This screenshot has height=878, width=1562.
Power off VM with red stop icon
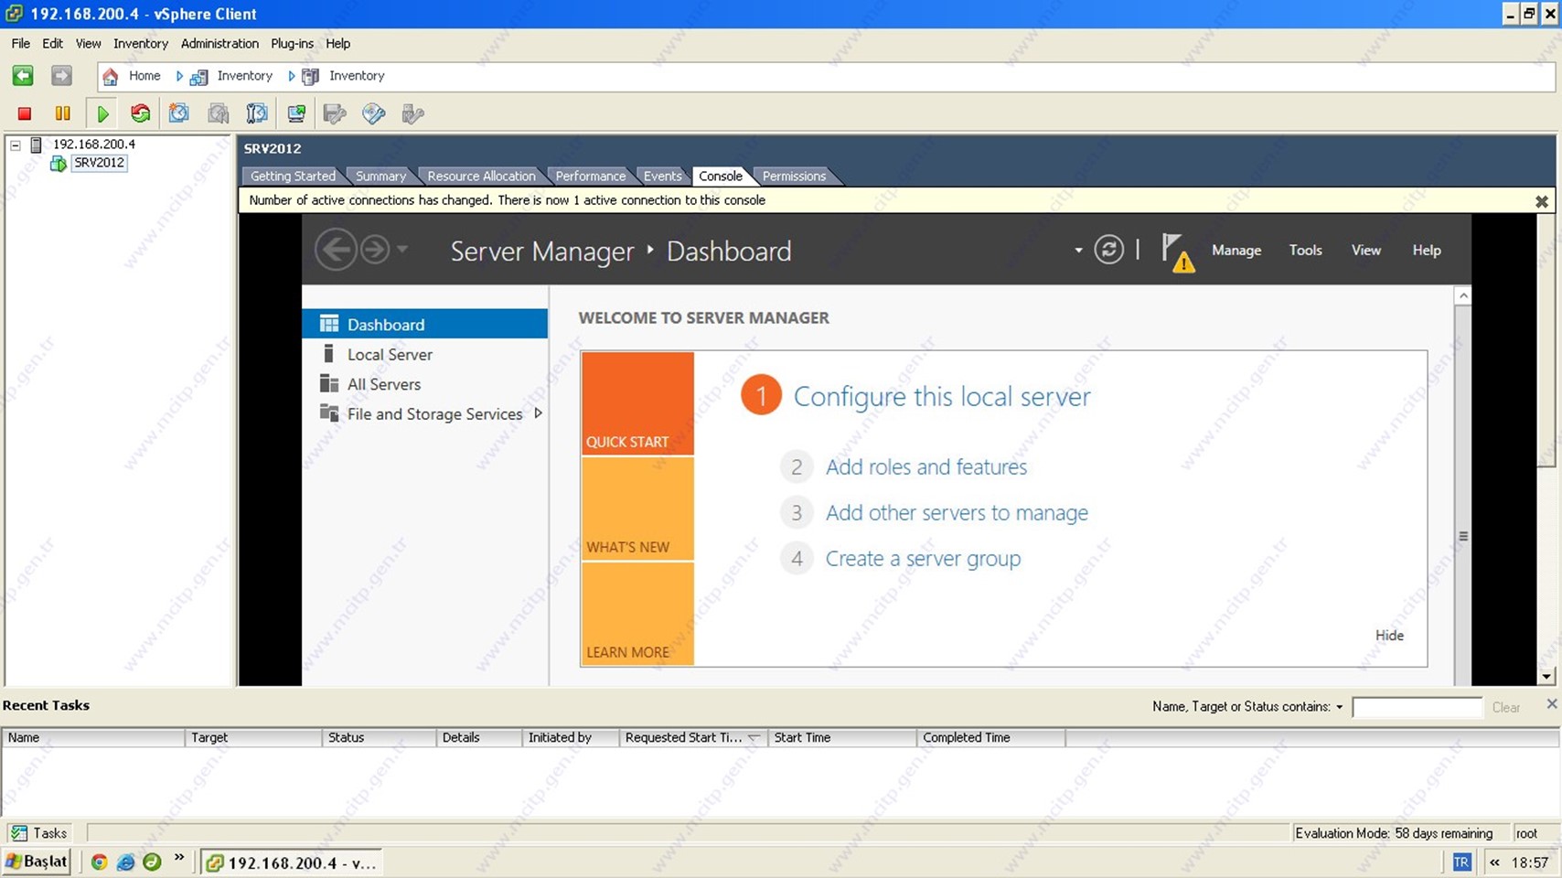25,113
